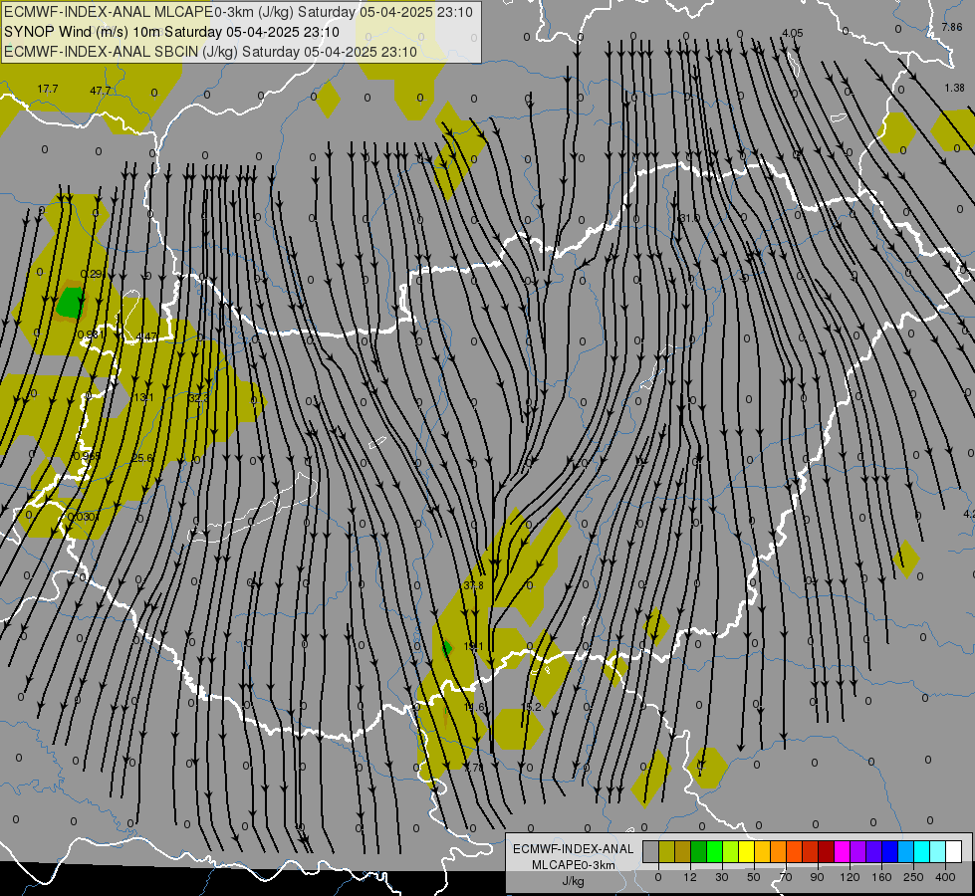
Task: Click the 13.1 value on the map
Action: click(x=143, y=397)
